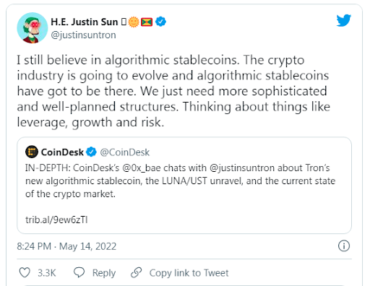Image resolution: width=370 pixels, height=286 pixels.
Task: Click the Twitter bird logo
Action: pos(344,21)
